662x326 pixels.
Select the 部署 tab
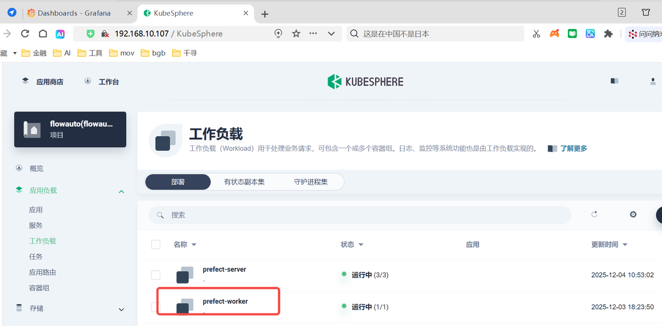(x=178, y=182)
